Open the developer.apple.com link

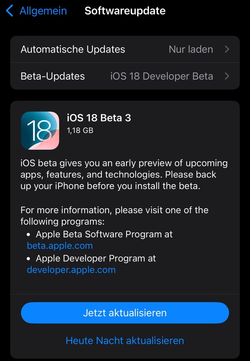click(x=71, y=270)
